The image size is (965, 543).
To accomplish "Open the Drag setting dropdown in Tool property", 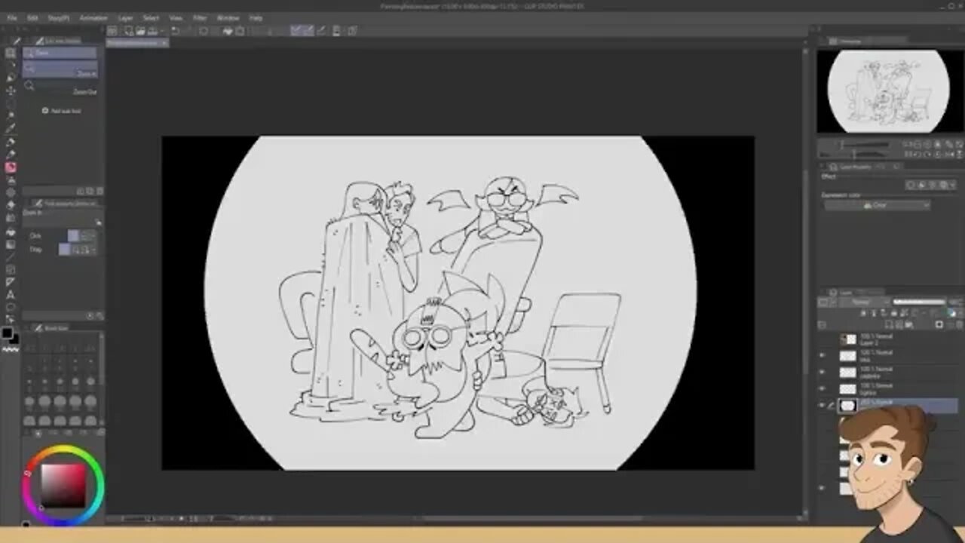I will 78,250.
